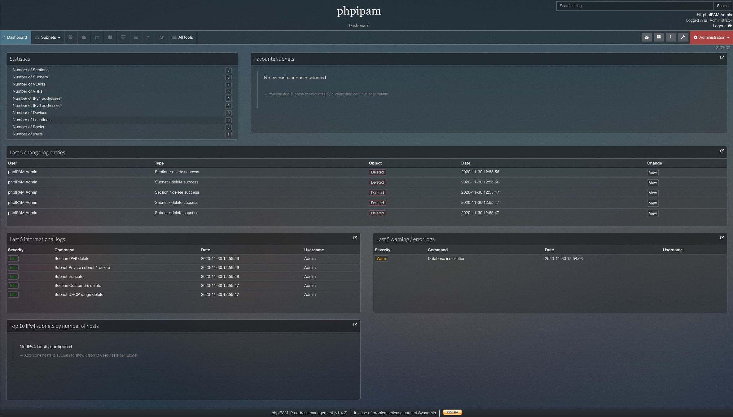The width and height of the screenshot is (733, 417).
Task: Open warning / error logs external link icon
Action: (x=722, y=238)
